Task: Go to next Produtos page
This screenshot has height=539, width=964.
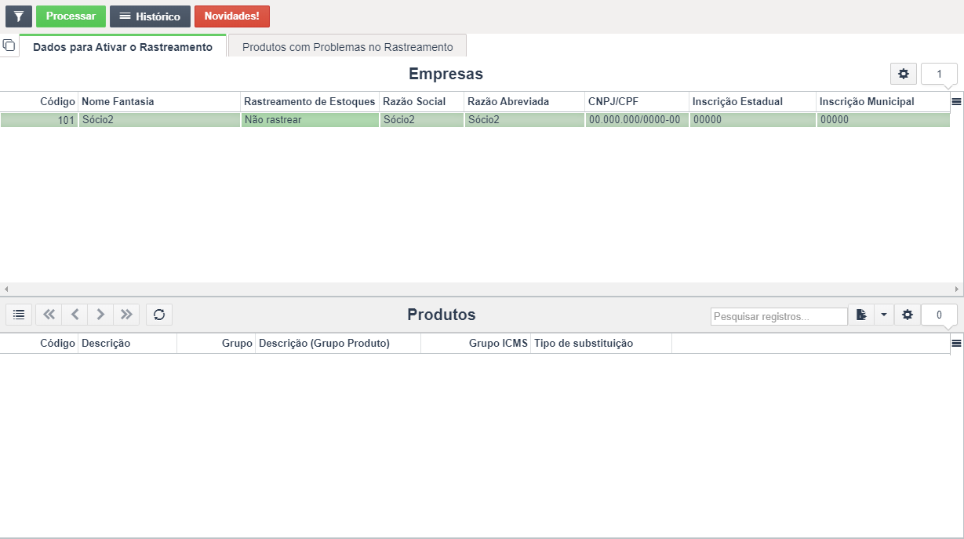Action: [x=100, y=315]
